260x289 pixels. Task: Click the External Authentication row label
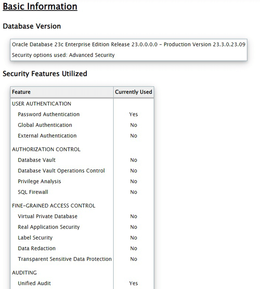click(47, 136)
